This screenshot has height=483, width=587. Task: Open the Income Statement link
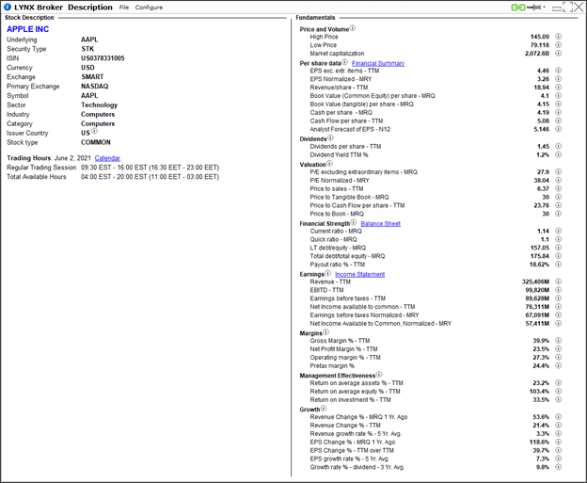click(359, 274)
